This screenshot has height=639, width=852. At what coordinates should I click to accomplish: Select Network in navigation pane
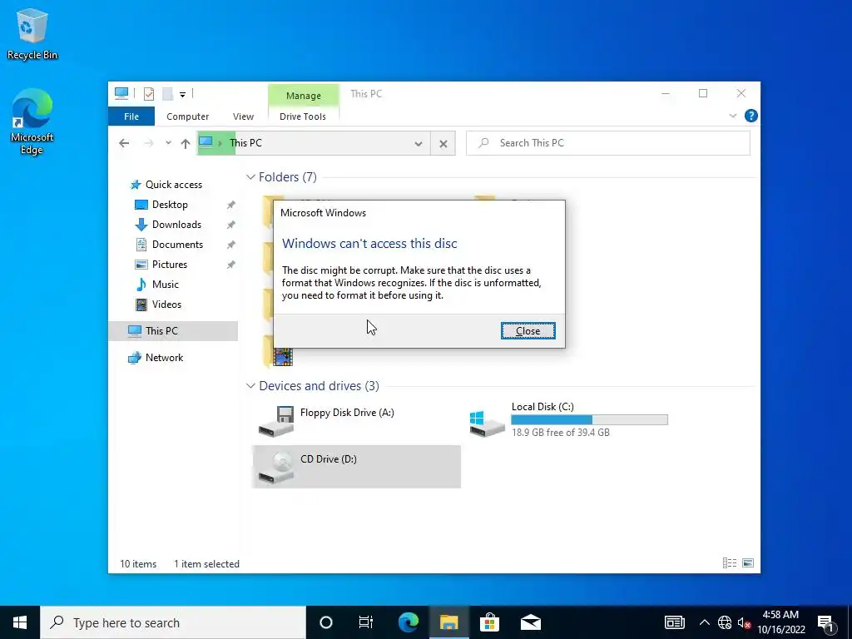pyautogui.click(x=164, y=358)
